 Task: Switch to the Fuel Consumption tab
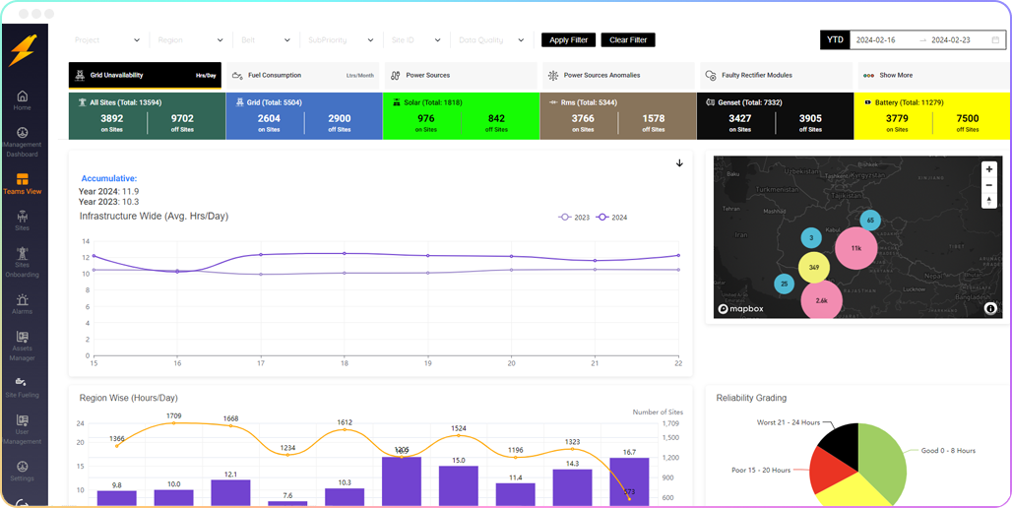pyautogui.click(x=301, y=75)
